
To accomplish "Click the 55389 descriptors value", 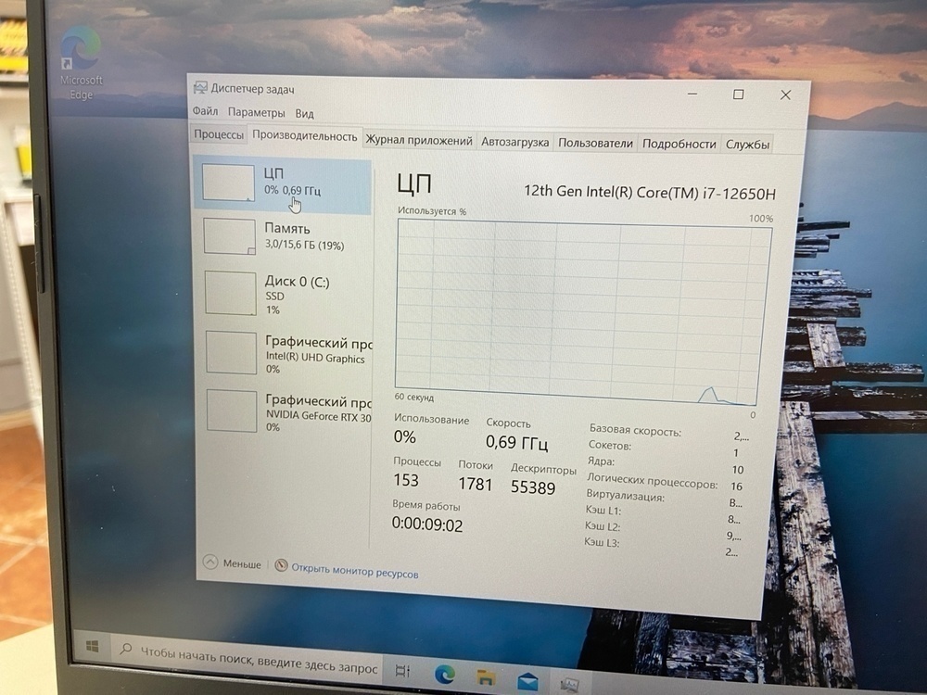I will pyautogui.click(x=533, y=487).
